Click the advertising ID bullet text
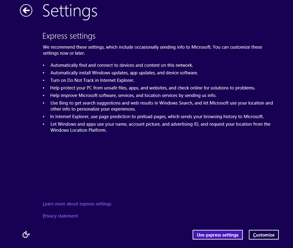The width and height of the screenshot is (293, 248). [x=160, y=124]
